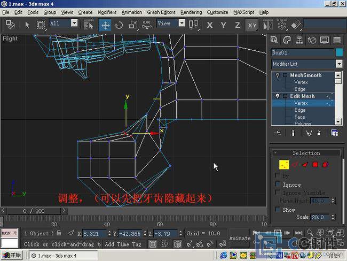Screen dimensions: 347x261
Task: Collapse the Edit Mesh modifier tree
Action: coord(285,96)
